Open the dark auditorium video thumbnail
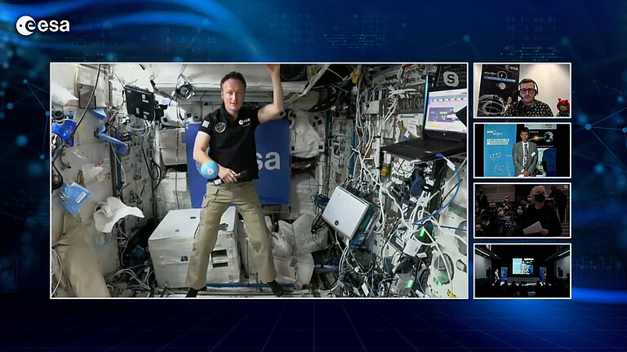 pos(522,271)
